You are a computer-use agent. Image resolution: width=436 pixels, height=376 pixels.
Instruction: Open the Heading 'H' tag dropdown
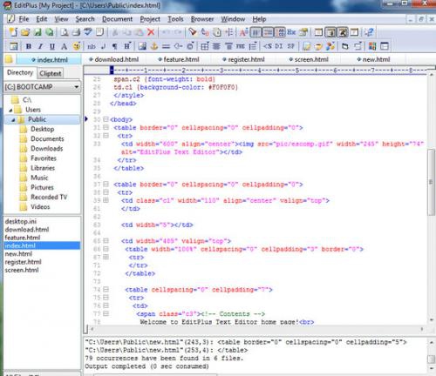127,46
